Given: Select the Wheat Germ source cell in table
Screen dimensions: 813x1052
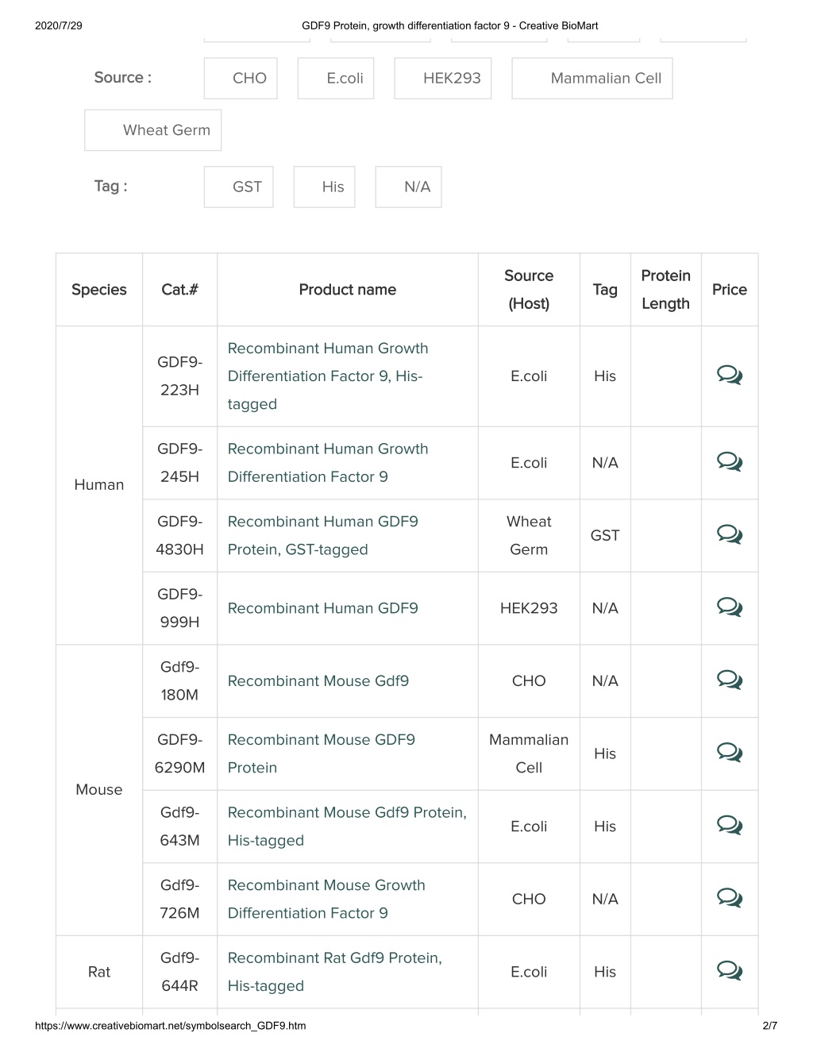Looking at the screenshot, I should (x=529, y=535).
